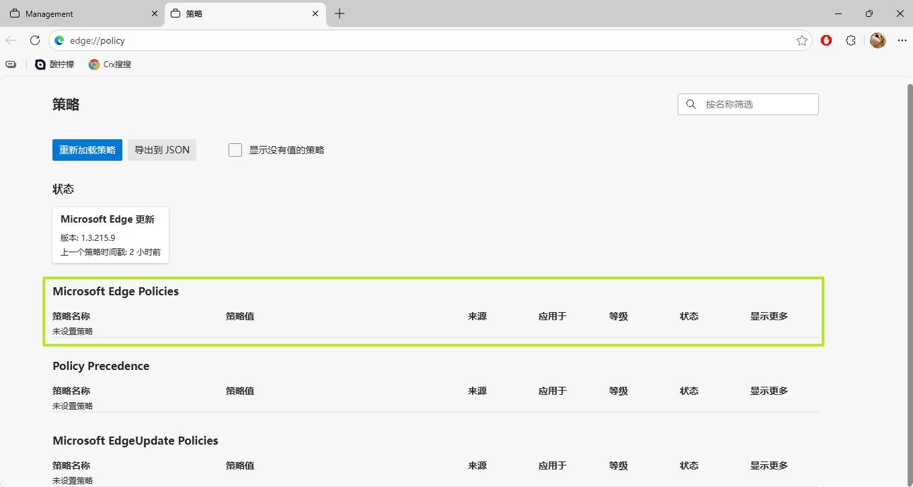Open a new tab with plus button
The image size is (913, 487).
[x=340, y=13]
